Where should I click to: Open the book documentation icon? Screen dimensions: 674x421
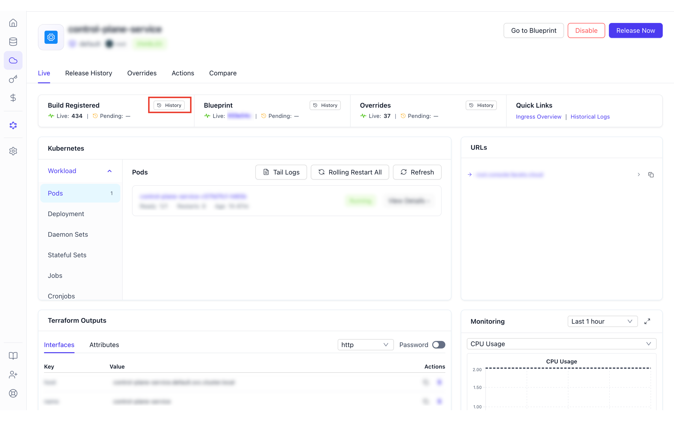pyautogui.click(x=13, y=356)
